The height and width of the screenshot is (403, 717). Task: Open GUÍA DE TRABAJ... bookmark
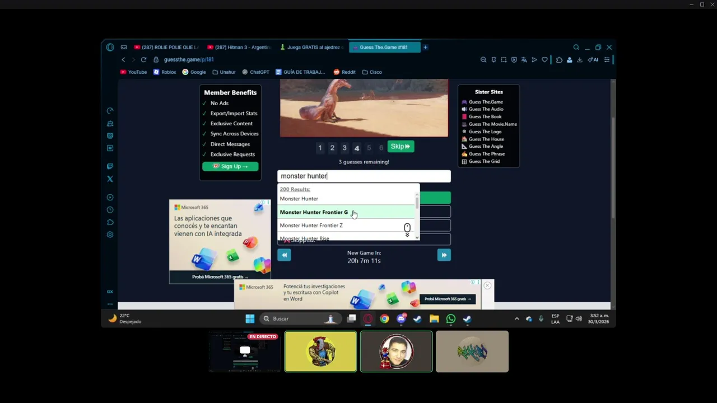[x=300, y=72]
